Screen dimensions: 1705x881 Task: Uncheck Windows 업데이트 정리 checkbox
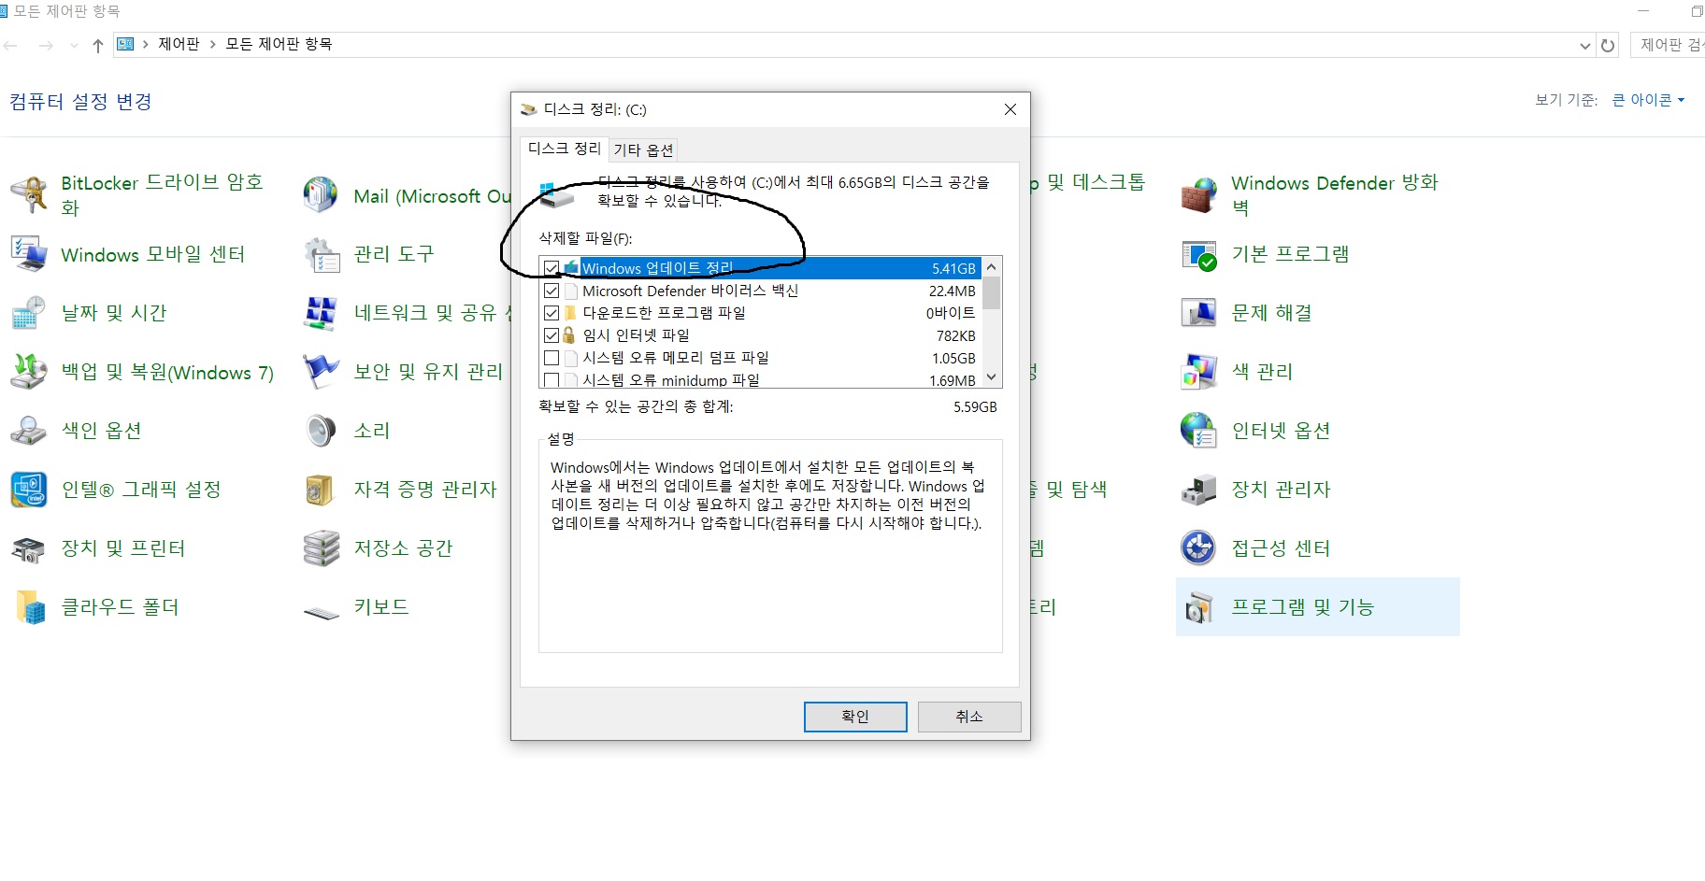[x=552, y=268]
